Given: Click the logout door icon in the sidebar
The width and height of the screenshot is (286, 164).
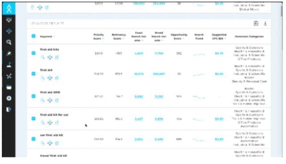Looking at the screenshot, I should click(x=9, y=110).
